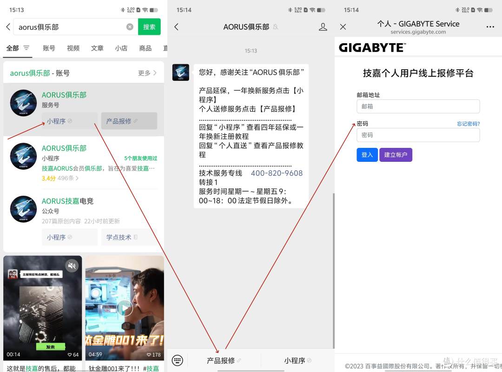Go back from the AORUS俱乐部 chat
Screen dimensions: 502x372
coord(176,27)
